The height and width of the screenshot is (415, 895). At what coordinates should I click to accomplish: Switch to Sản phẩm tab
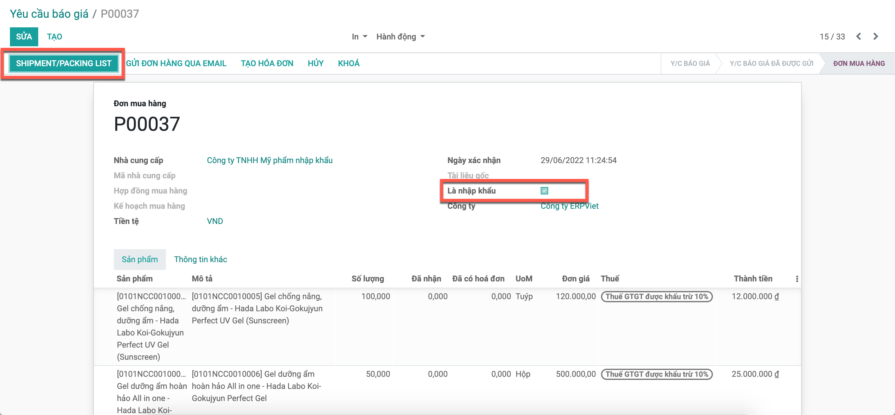[x=140, y=259]
